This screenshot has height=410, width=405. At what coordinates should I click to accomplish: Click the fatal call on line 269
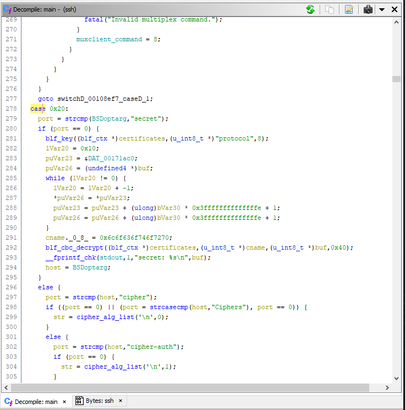pyautogui.click(x=94, y=19)
